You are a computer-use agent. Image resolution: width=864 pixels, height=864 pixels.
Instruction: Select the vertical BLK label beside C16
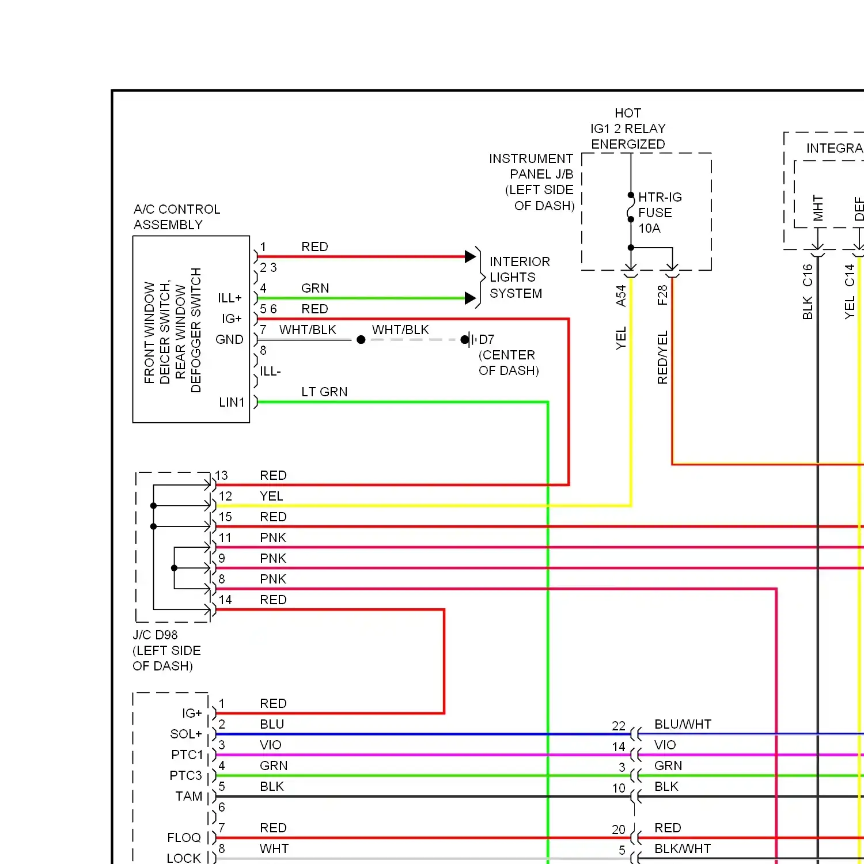[807, 308]
